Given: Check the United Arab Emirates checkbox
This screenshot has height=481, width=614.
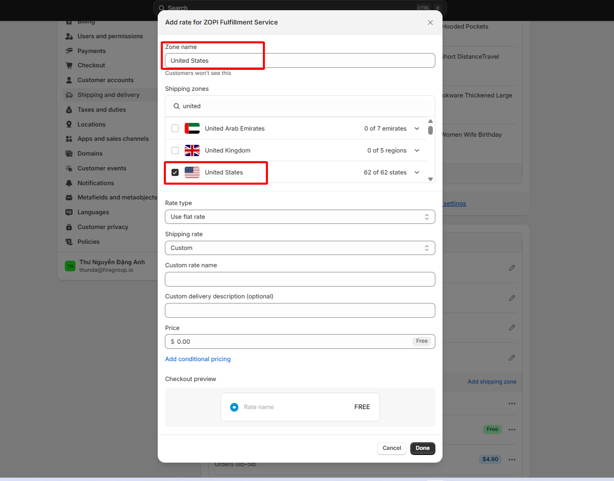Looking at the screenshot, I should pos(175,129).
